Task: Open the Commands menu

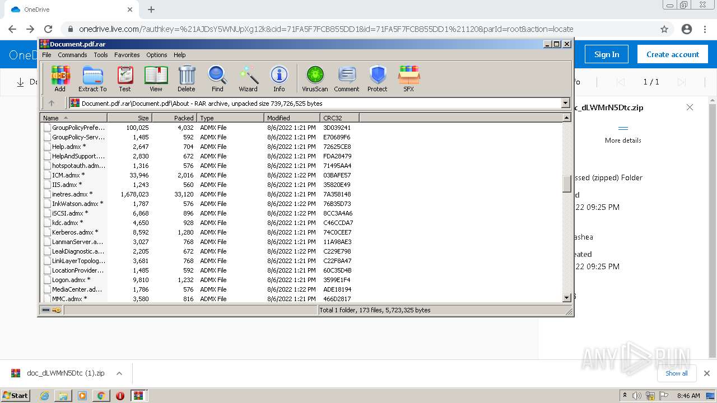Action: [72, 55]
